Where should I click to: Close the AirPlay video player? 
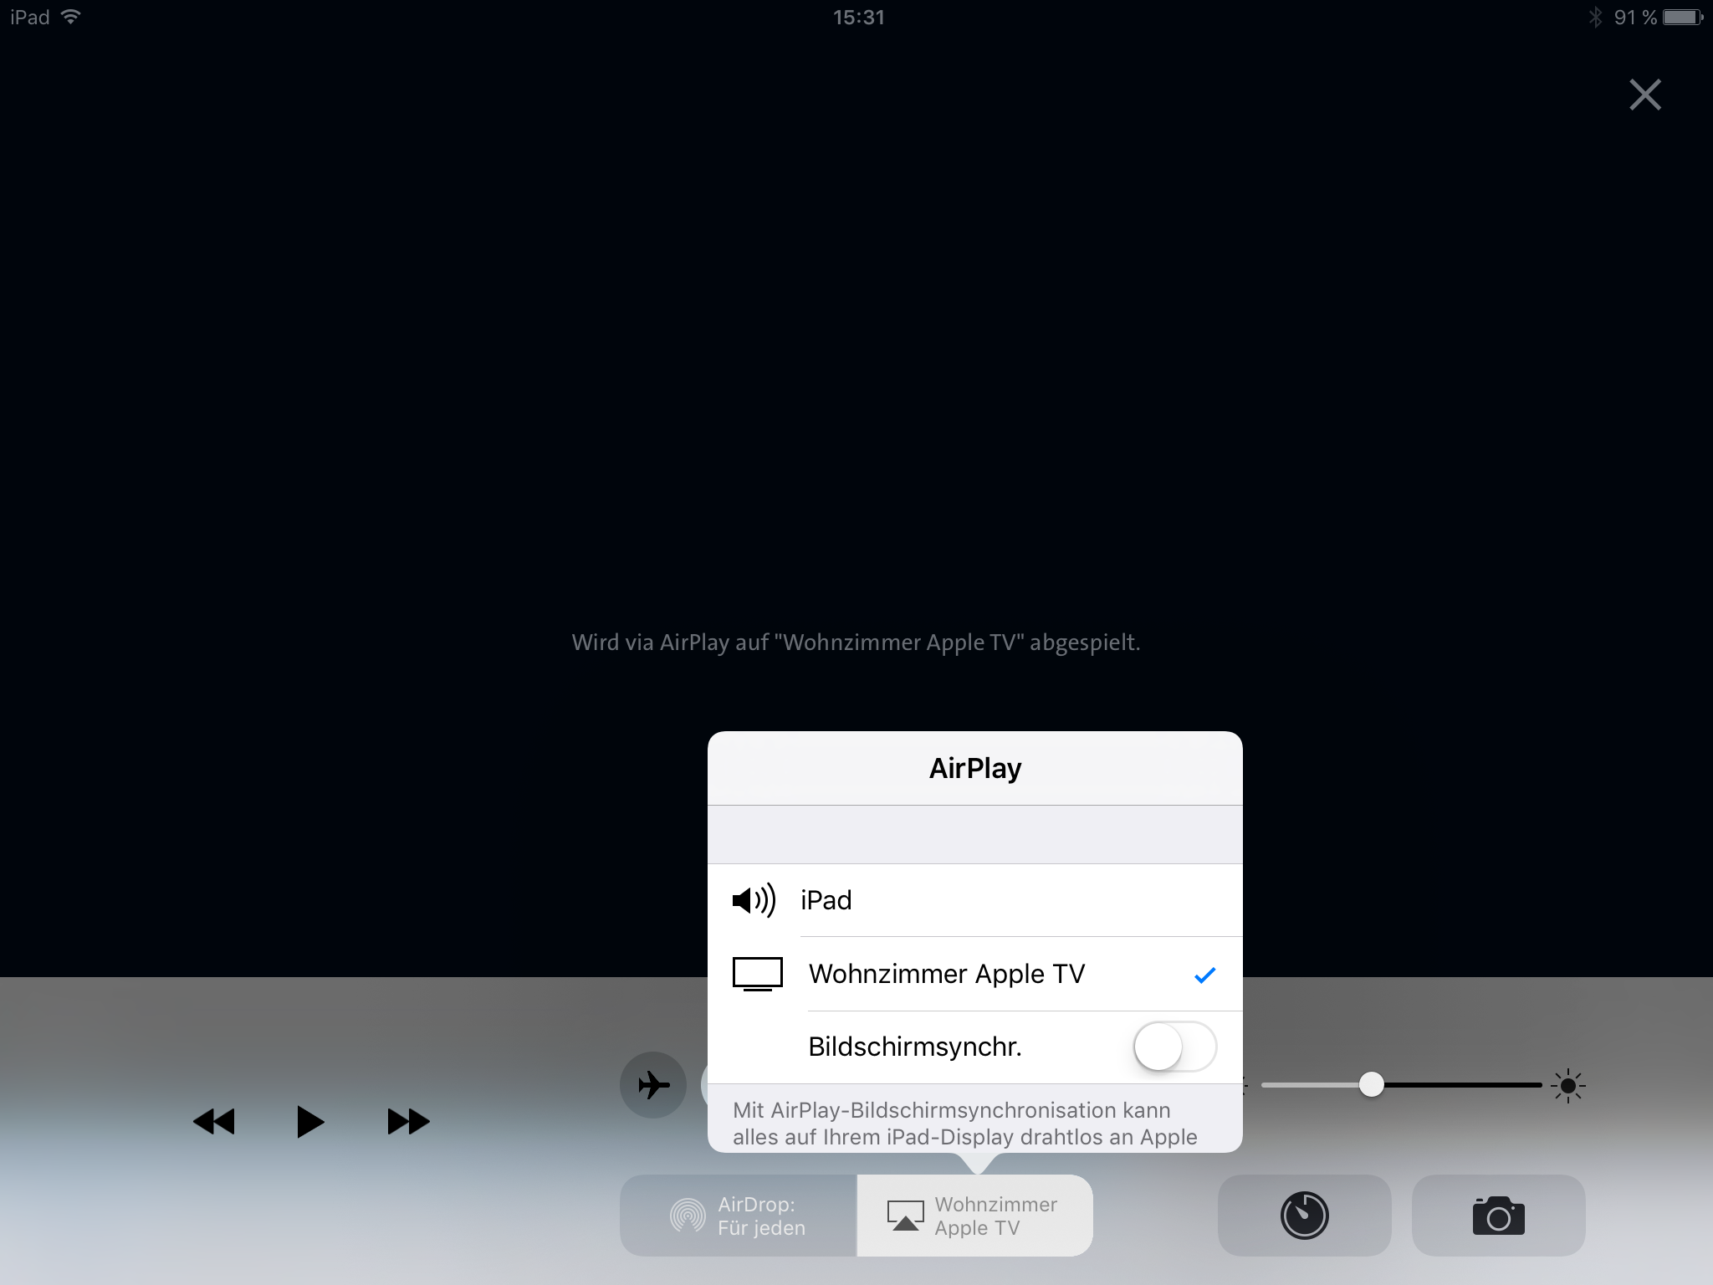coord(1644,95)
